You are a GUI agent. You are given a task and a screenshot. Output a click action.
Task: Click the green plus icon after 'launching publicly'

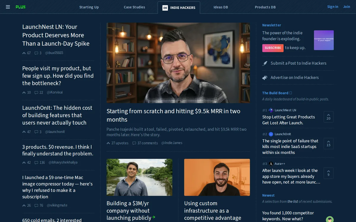tap(154, 218)
